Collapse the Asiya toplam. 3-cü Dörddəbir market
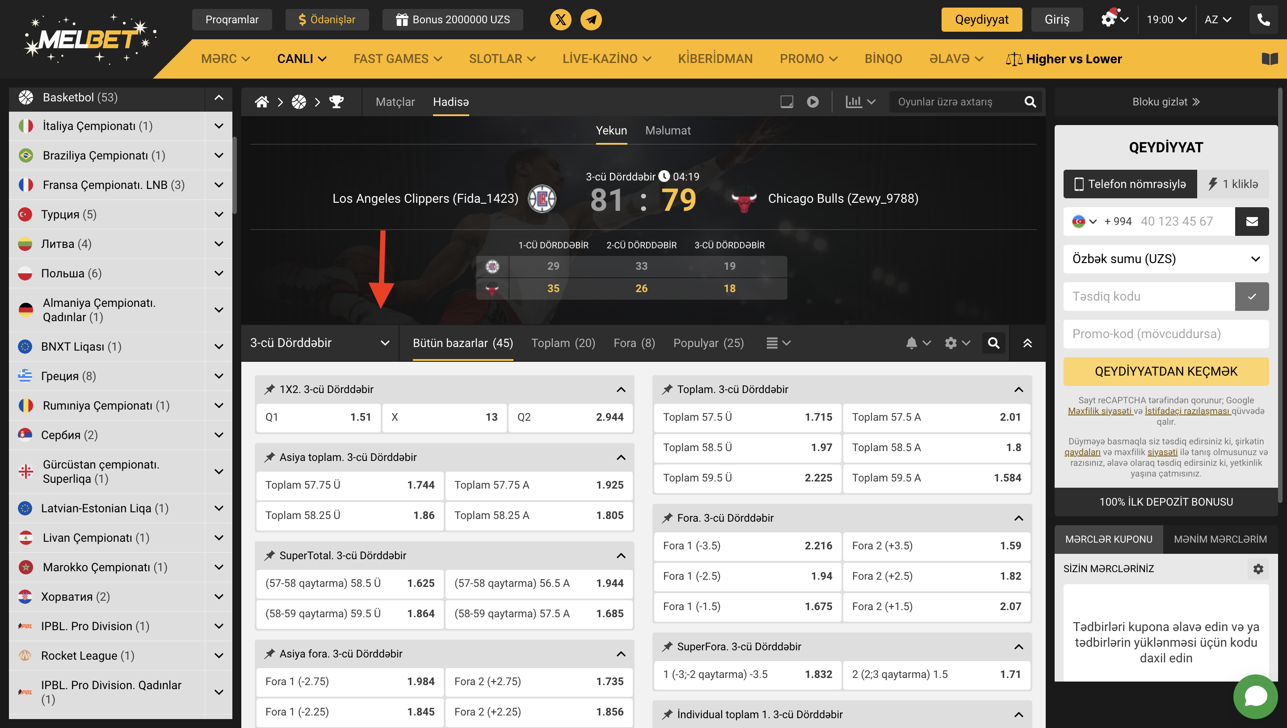The width and height of the screenshot is (1287, 728). (x=621, y=457)
